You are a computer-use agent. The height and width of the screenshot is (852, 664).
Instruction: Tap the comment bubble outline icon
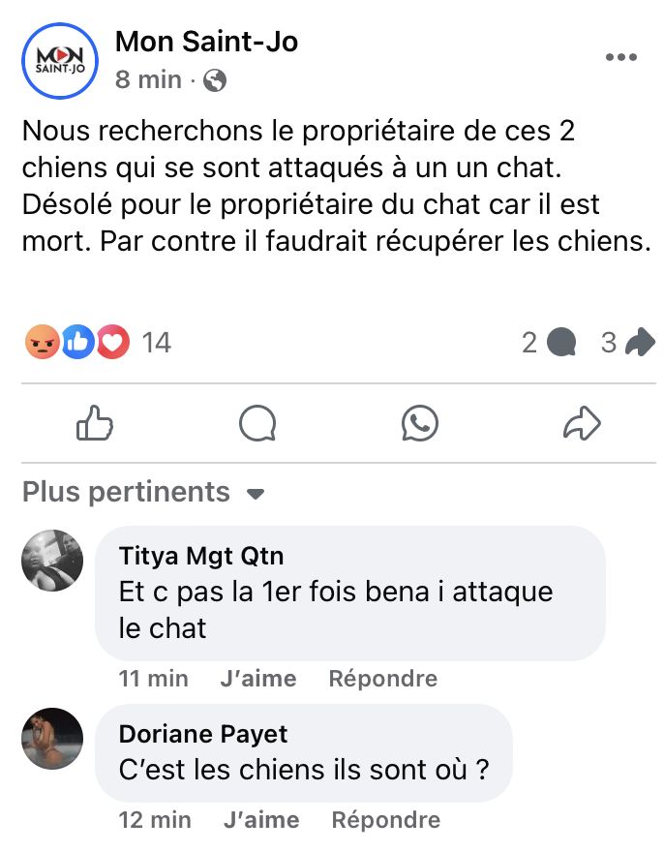257,423
